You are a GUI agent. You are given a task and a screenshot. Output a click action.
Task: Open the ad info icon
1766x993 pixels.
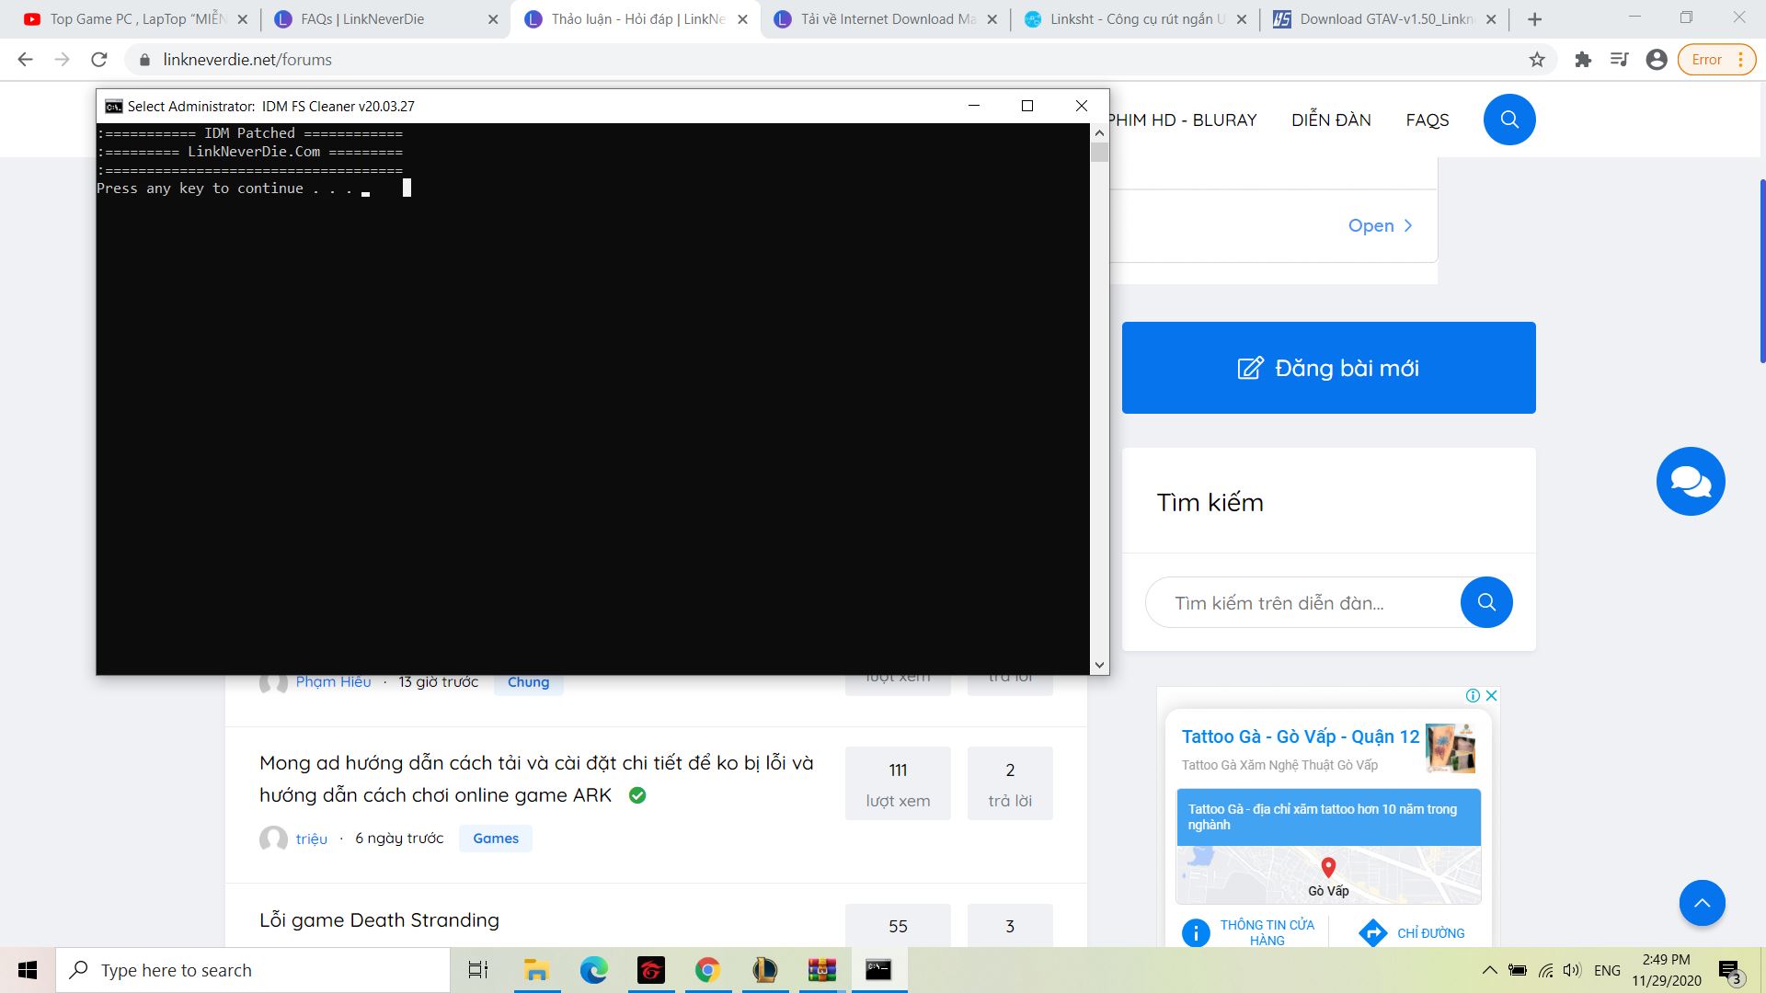[x=1473, y=696]
